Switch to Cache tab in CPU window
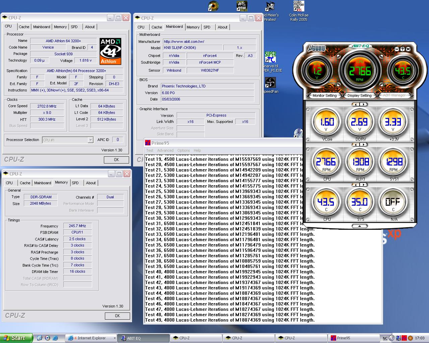This screenshot has width=429, height=343. pos(24,27)
